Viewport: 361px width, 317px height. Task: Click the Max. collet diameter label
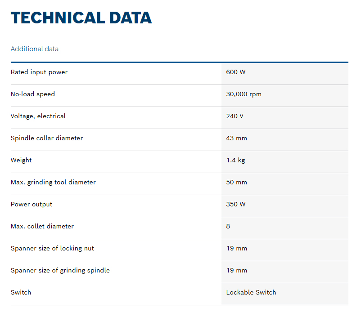(42, 226)
